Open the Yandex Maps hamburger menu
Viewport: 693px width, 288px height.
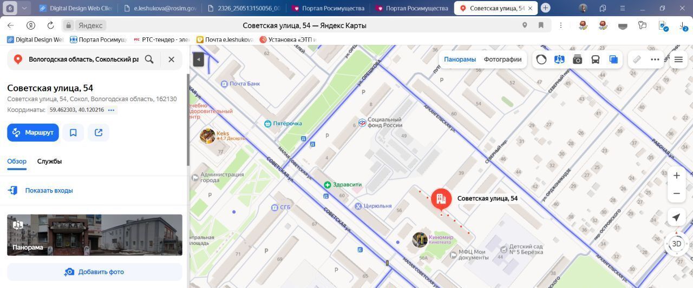tap(678, 59)
